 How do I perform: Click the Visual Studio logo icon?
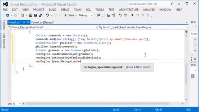tap(5, 4)
